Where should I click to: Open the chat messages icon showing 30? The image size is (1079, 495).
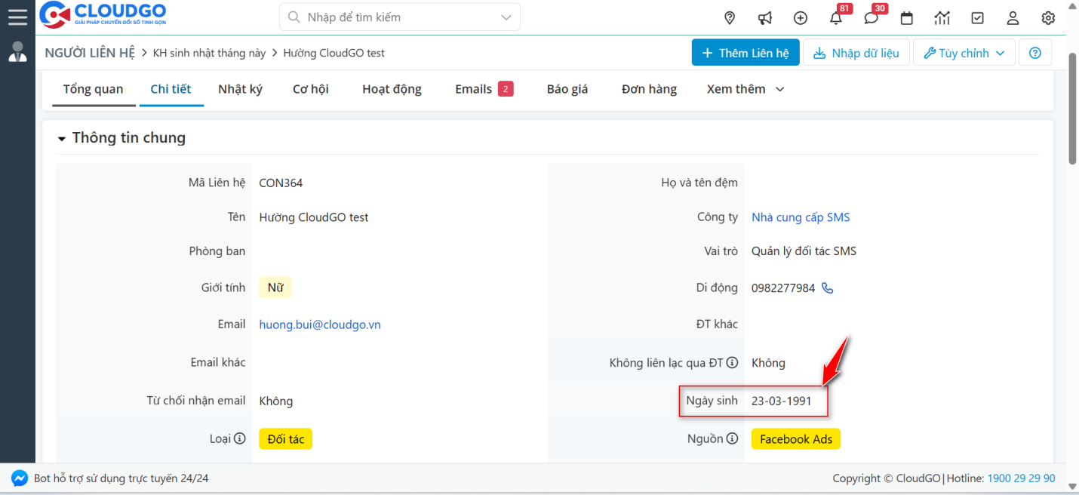click(871, 18)
